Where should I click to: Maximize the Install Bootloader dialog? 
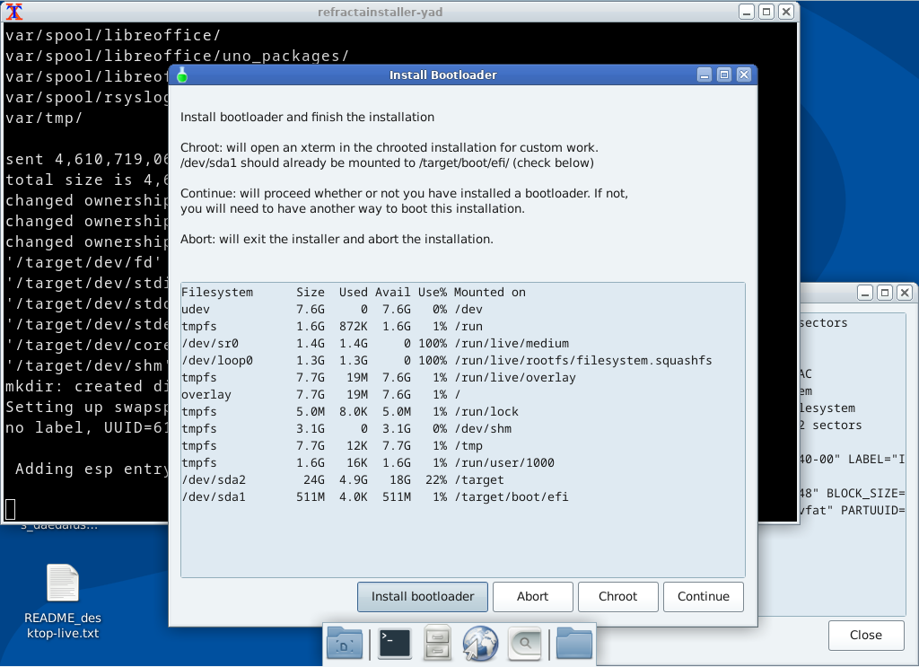point(724,75)
